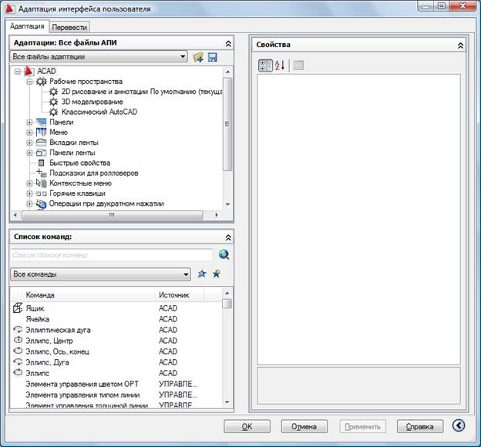Click the find command globe icon
Screen dimensions: 481x447
point(224,254)
